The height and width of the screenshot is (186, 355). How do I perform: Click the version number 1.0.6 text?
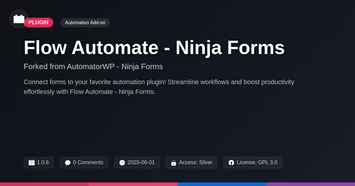coord(43,163)
